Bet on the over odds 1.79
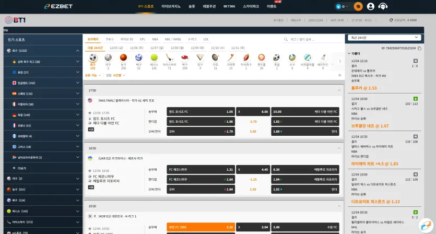 click(x=201, y=131)
